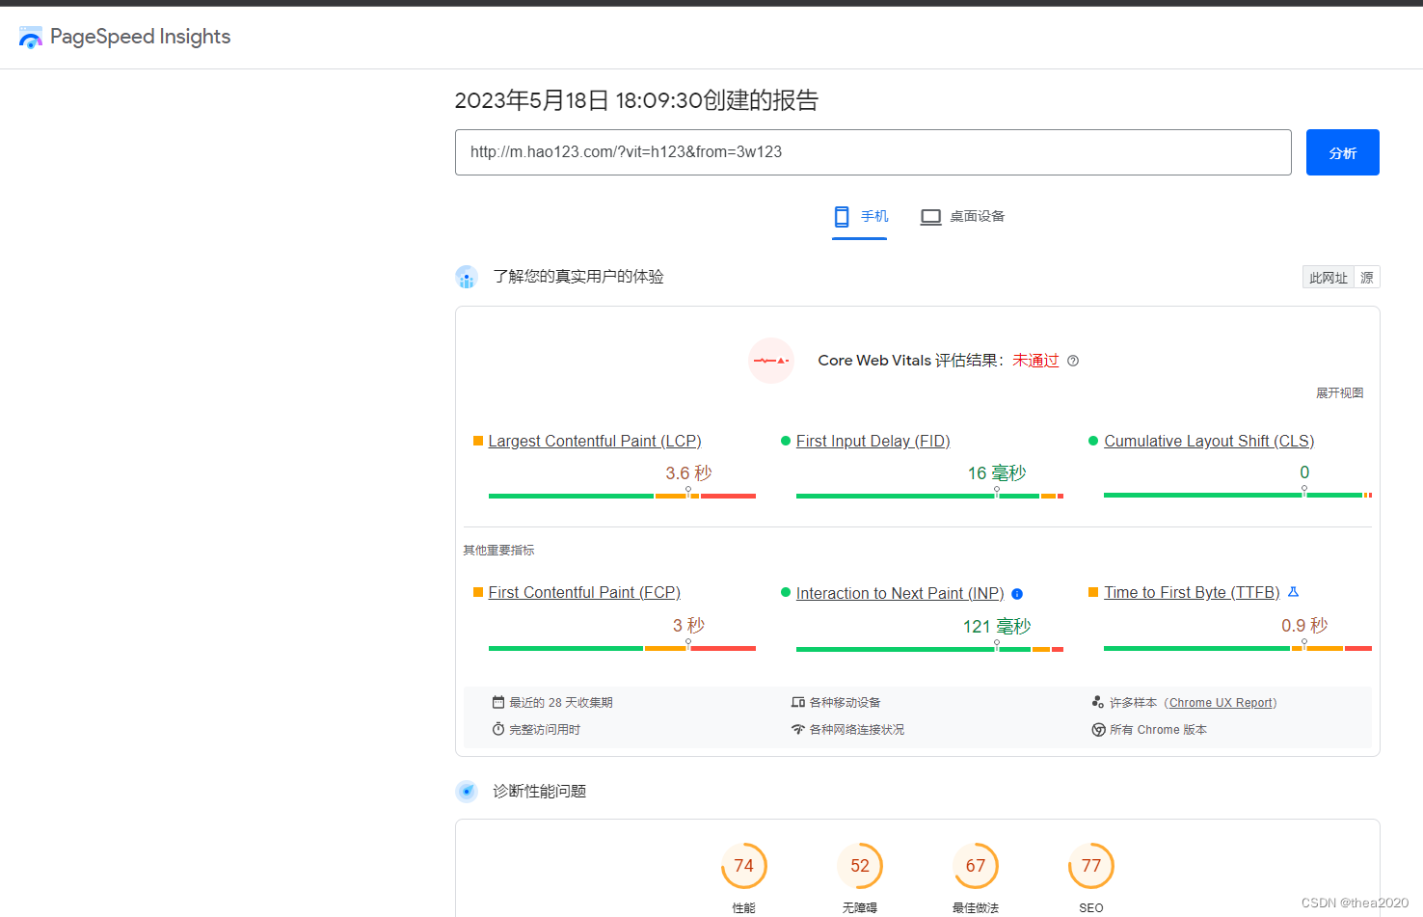Click the info icon beside INP
Image resolution: width=1423 pixels, height=917 pixels.
(x=1017, y=594)
